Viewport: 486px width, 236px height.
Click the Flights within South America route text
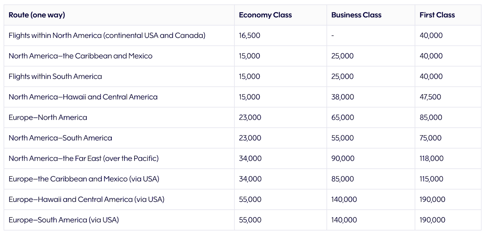pyautogui.click(x=55, y=76)
